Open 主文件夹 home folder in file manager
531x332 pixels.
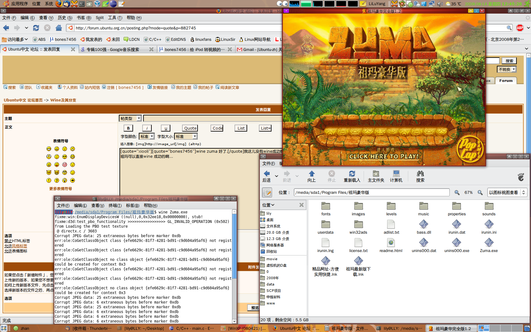376,176
